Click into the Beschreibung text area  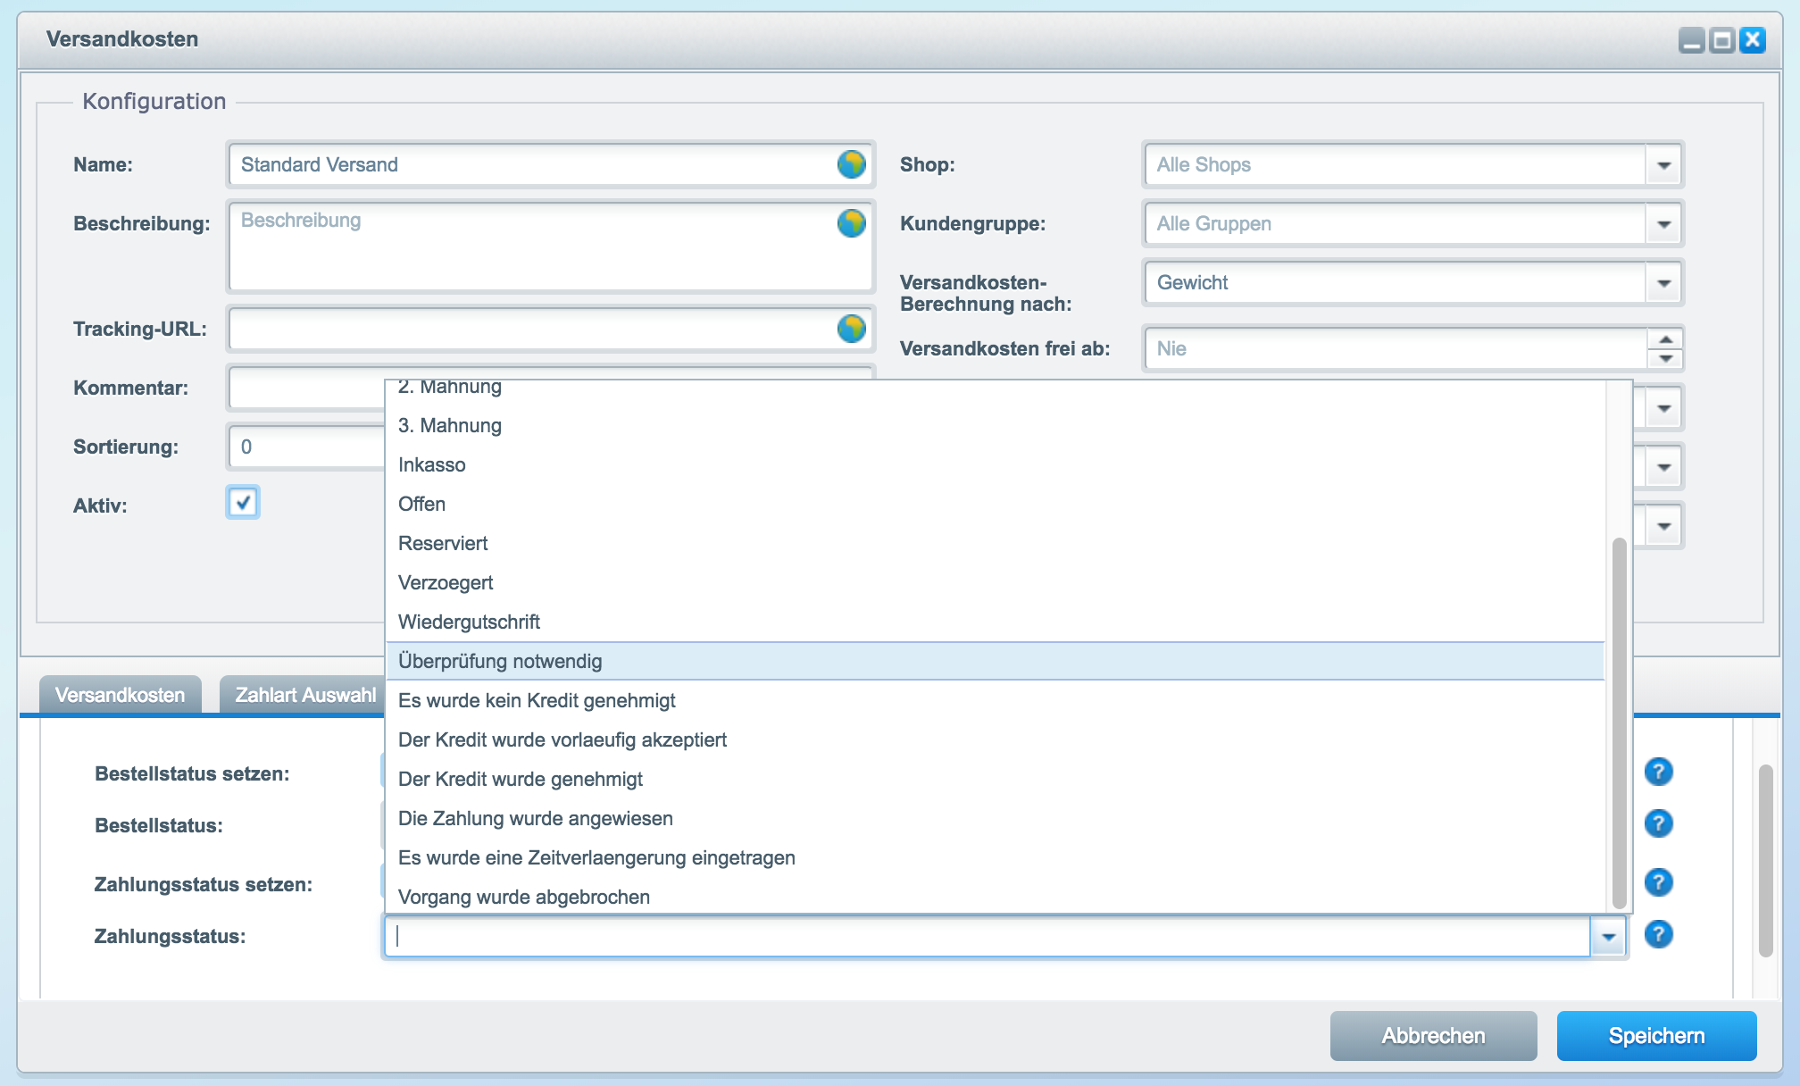coord(550,246)
